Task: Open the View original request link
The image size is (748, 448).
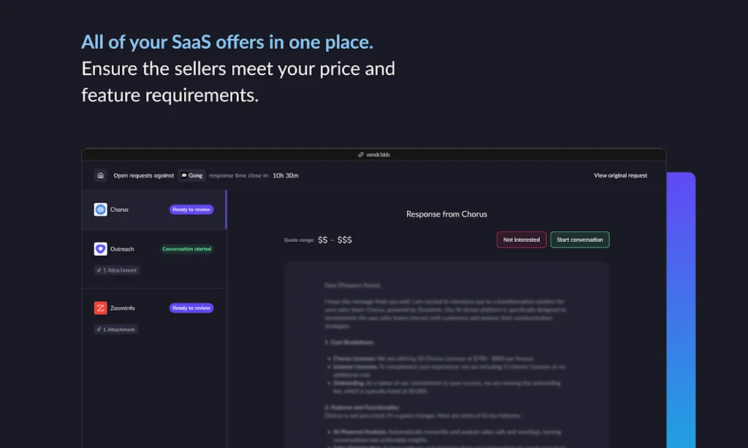Action: point(620,175)
